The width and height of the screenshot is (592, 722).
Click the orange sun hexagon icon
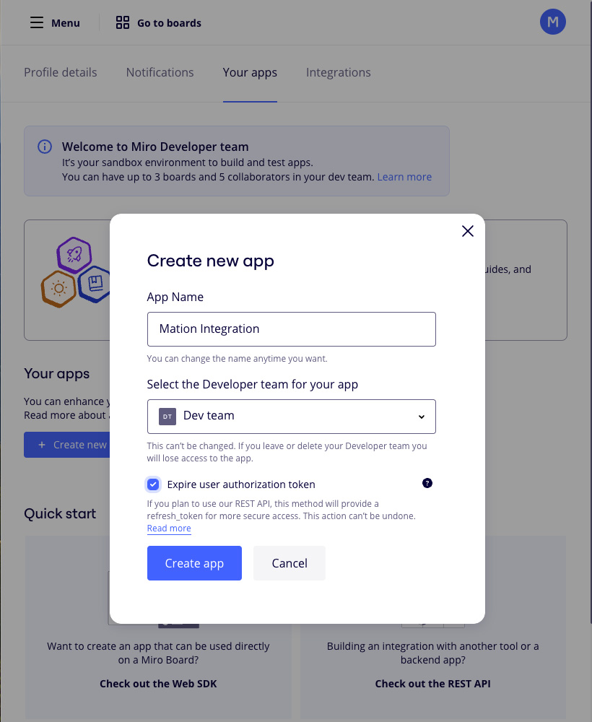[58, 289]
